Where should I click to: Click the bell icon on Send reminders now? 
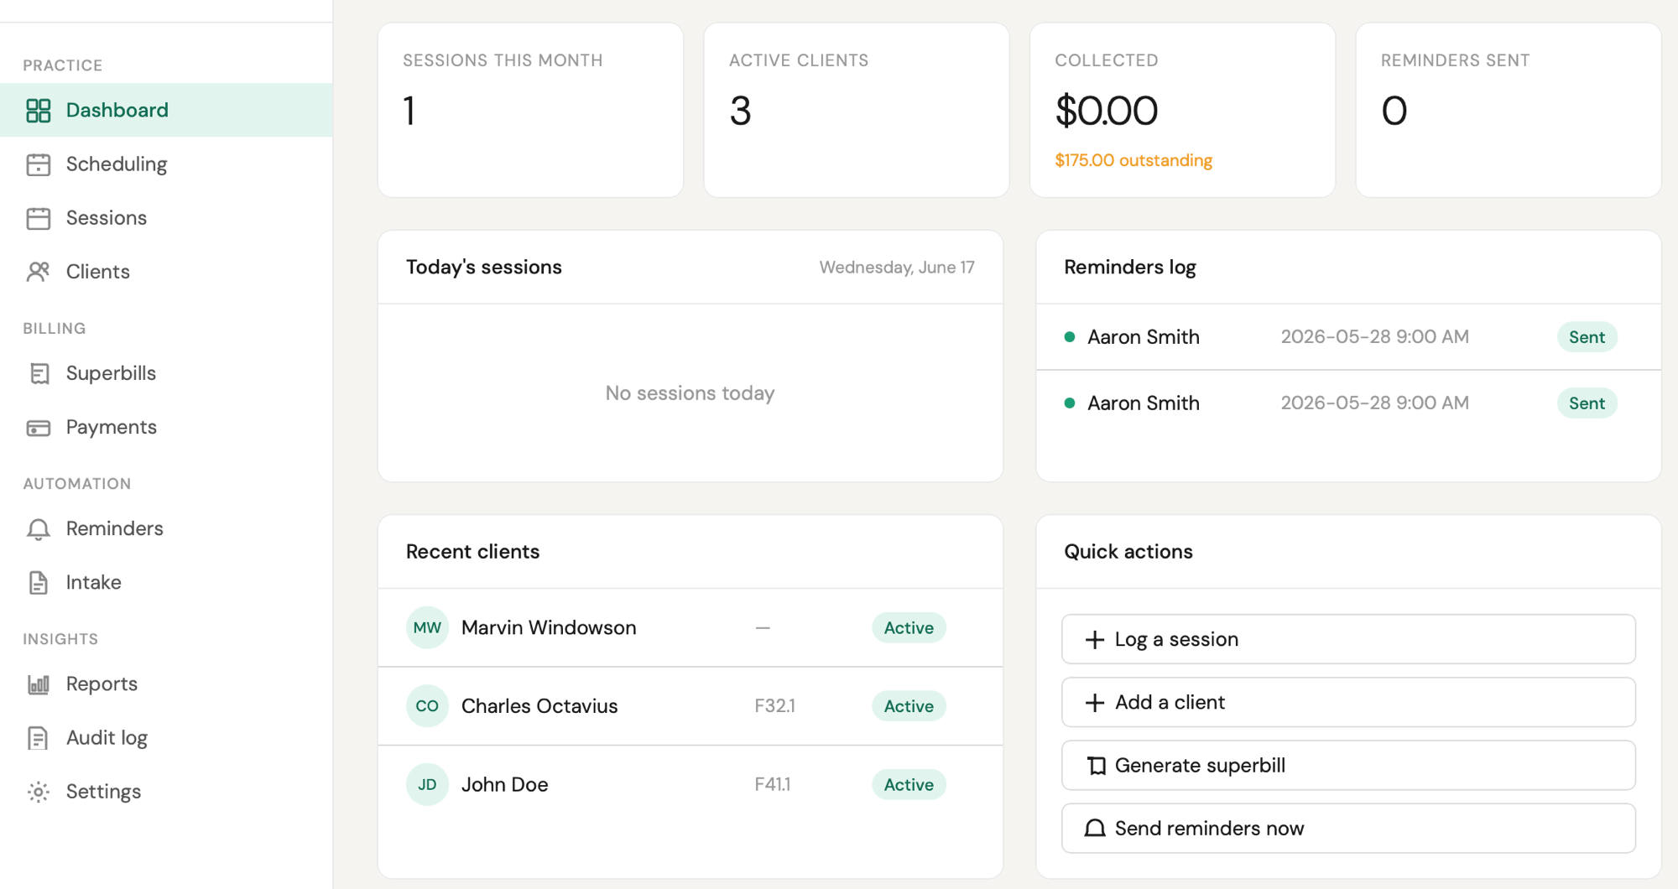click(1095, 829)
